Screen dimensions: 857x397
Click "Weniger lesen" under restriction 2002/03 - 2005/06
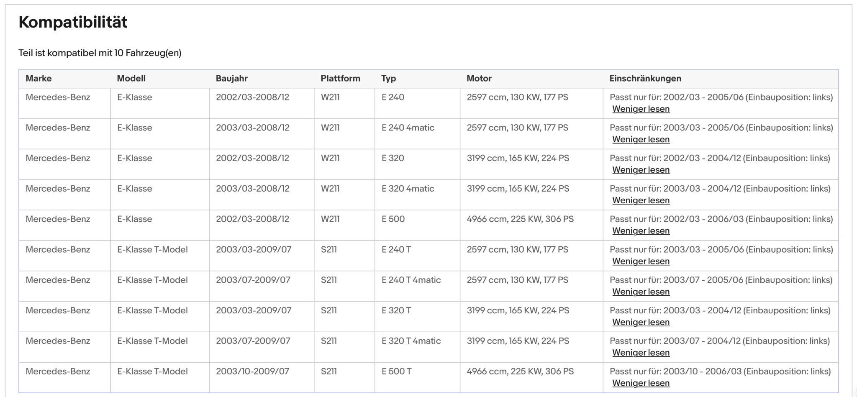click(x=641, y=109)
